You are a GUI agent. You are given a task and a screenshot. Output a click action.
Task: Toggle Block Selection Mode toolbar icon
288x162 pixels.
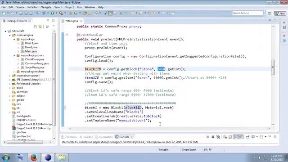click(121, 13)
